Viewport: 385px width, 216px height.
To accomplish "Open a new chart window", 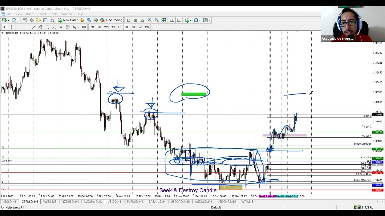I will [x=5, y=20].
